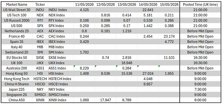Select the value 4.048 in HSTECH row
This screenshot has height=104, width=222.
point(148,79)
